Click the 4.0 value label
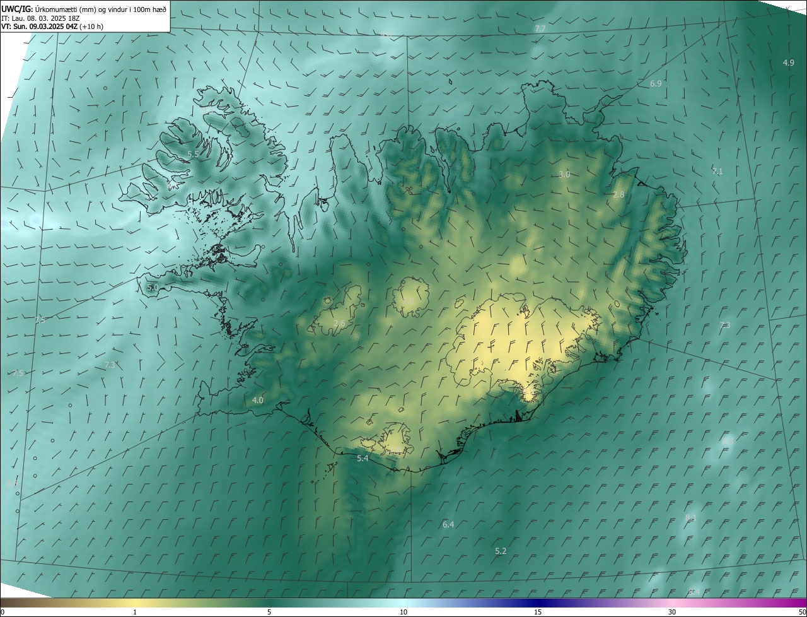The width and height of the screenshot is (807, 617). click(258, 400)
